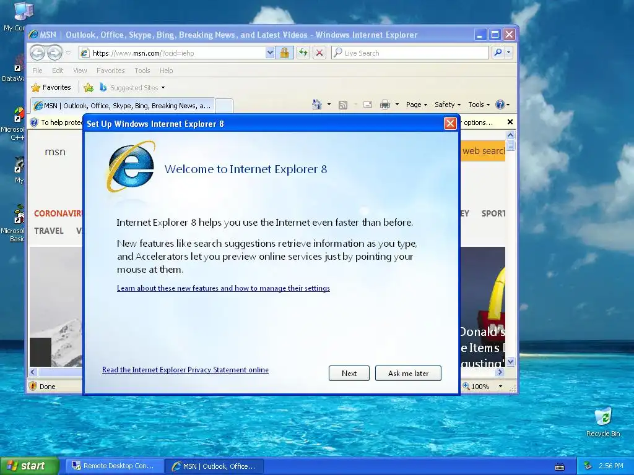Expand the Print options dropdown arrow
Screen dimensions: 634x475
point(397,105)
